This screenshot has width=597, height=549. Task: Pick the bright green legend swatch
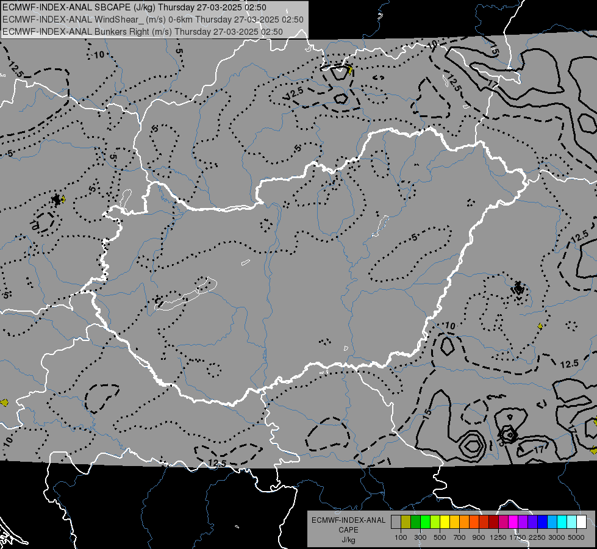coord(425,522)
